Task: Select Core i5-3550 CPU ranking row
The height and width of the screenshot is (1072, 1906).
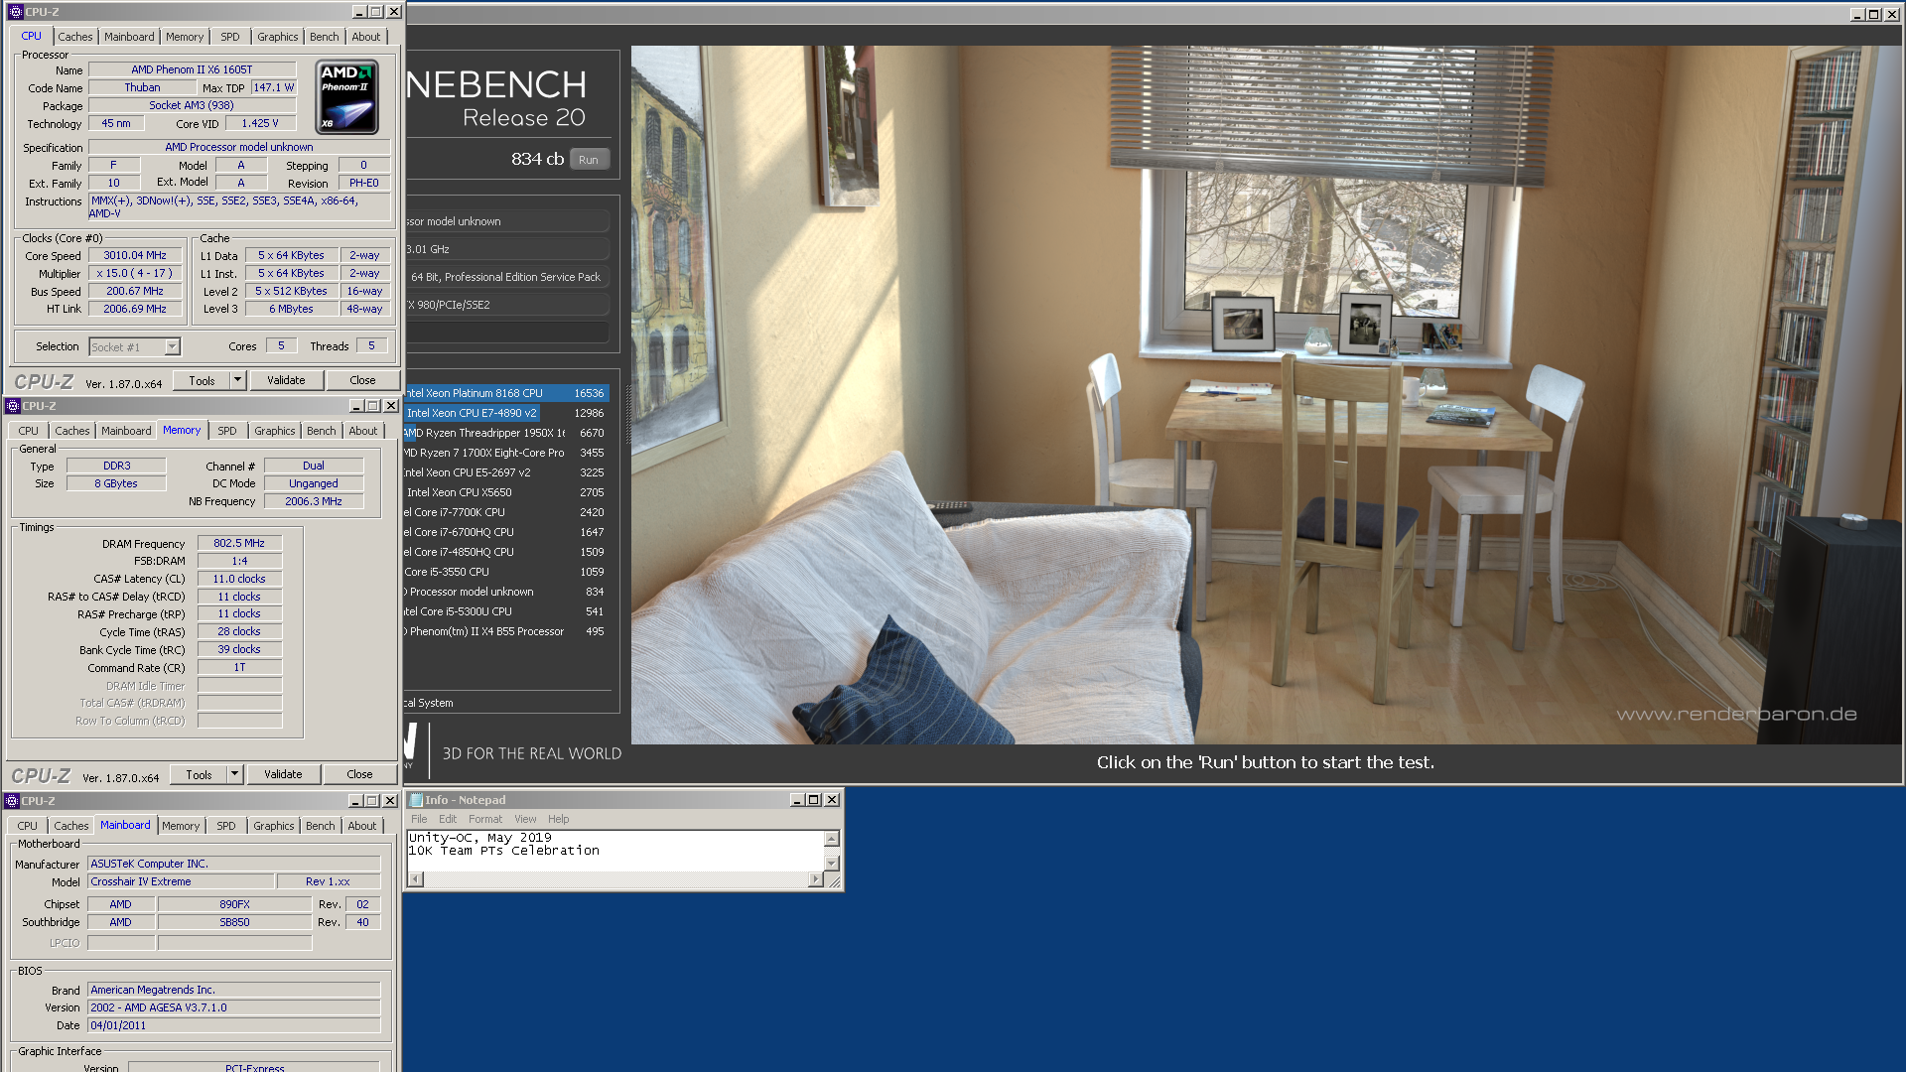Action: click(506, 572)
